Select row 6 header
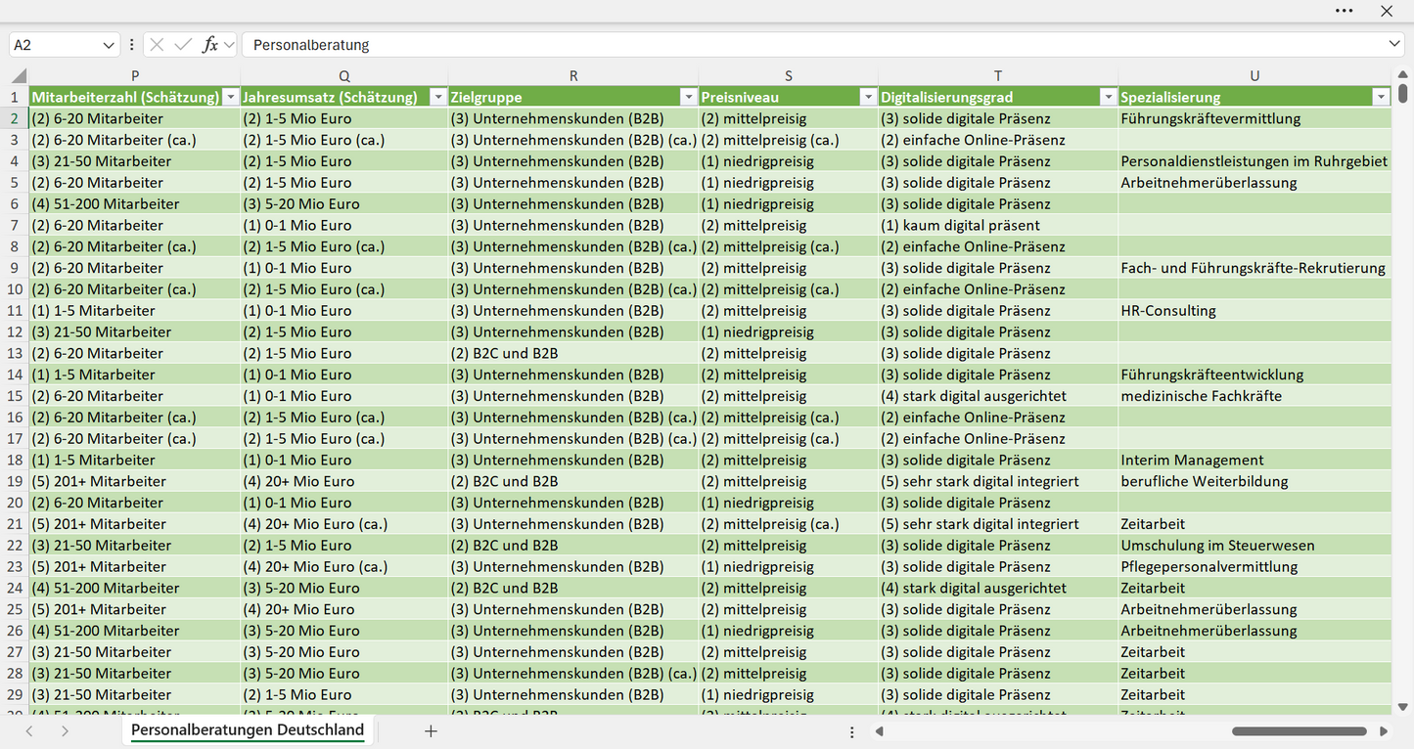The image size is (1414, 749). 15,204
